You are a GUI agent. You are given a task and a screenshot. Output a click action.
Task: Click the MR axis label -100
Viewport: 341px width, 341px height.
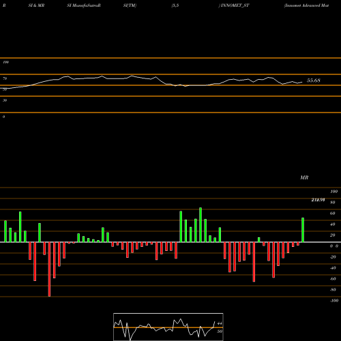pos(334,301)
